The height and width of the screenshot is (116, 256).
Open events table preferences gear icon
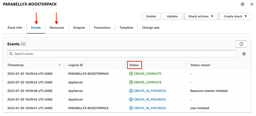(244, 54)
